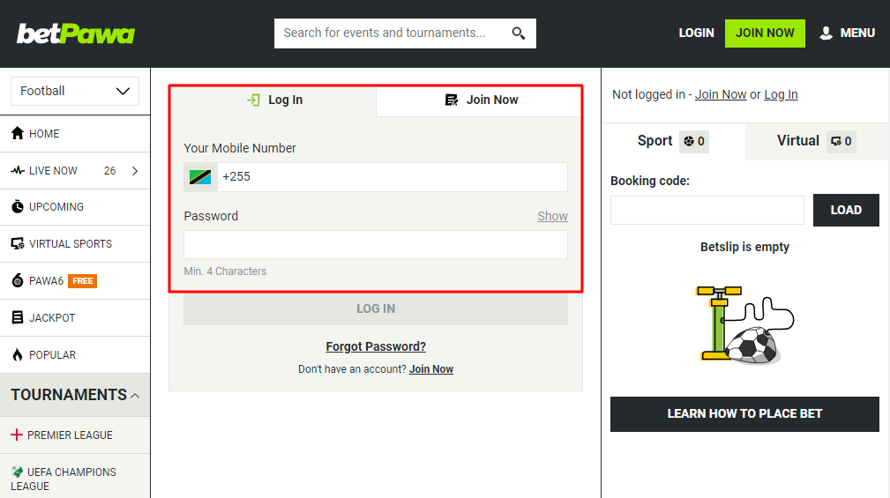Click LEARN HOW TO PLACE BET button
The width and height of the screenshot is (890, 498).
[744, 414]
